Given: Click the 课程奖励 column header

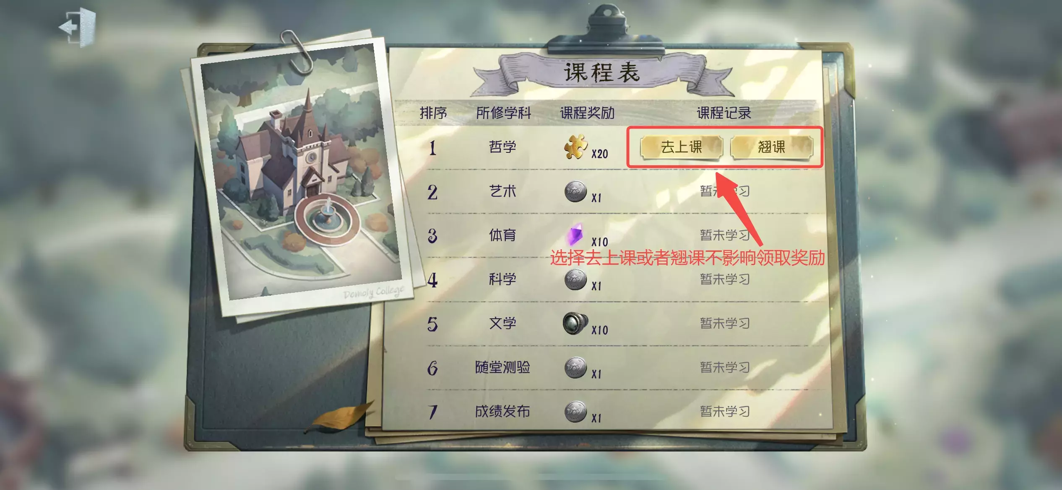Looking at the screenshot, I should pyautogui.click(x=587, y=113).
